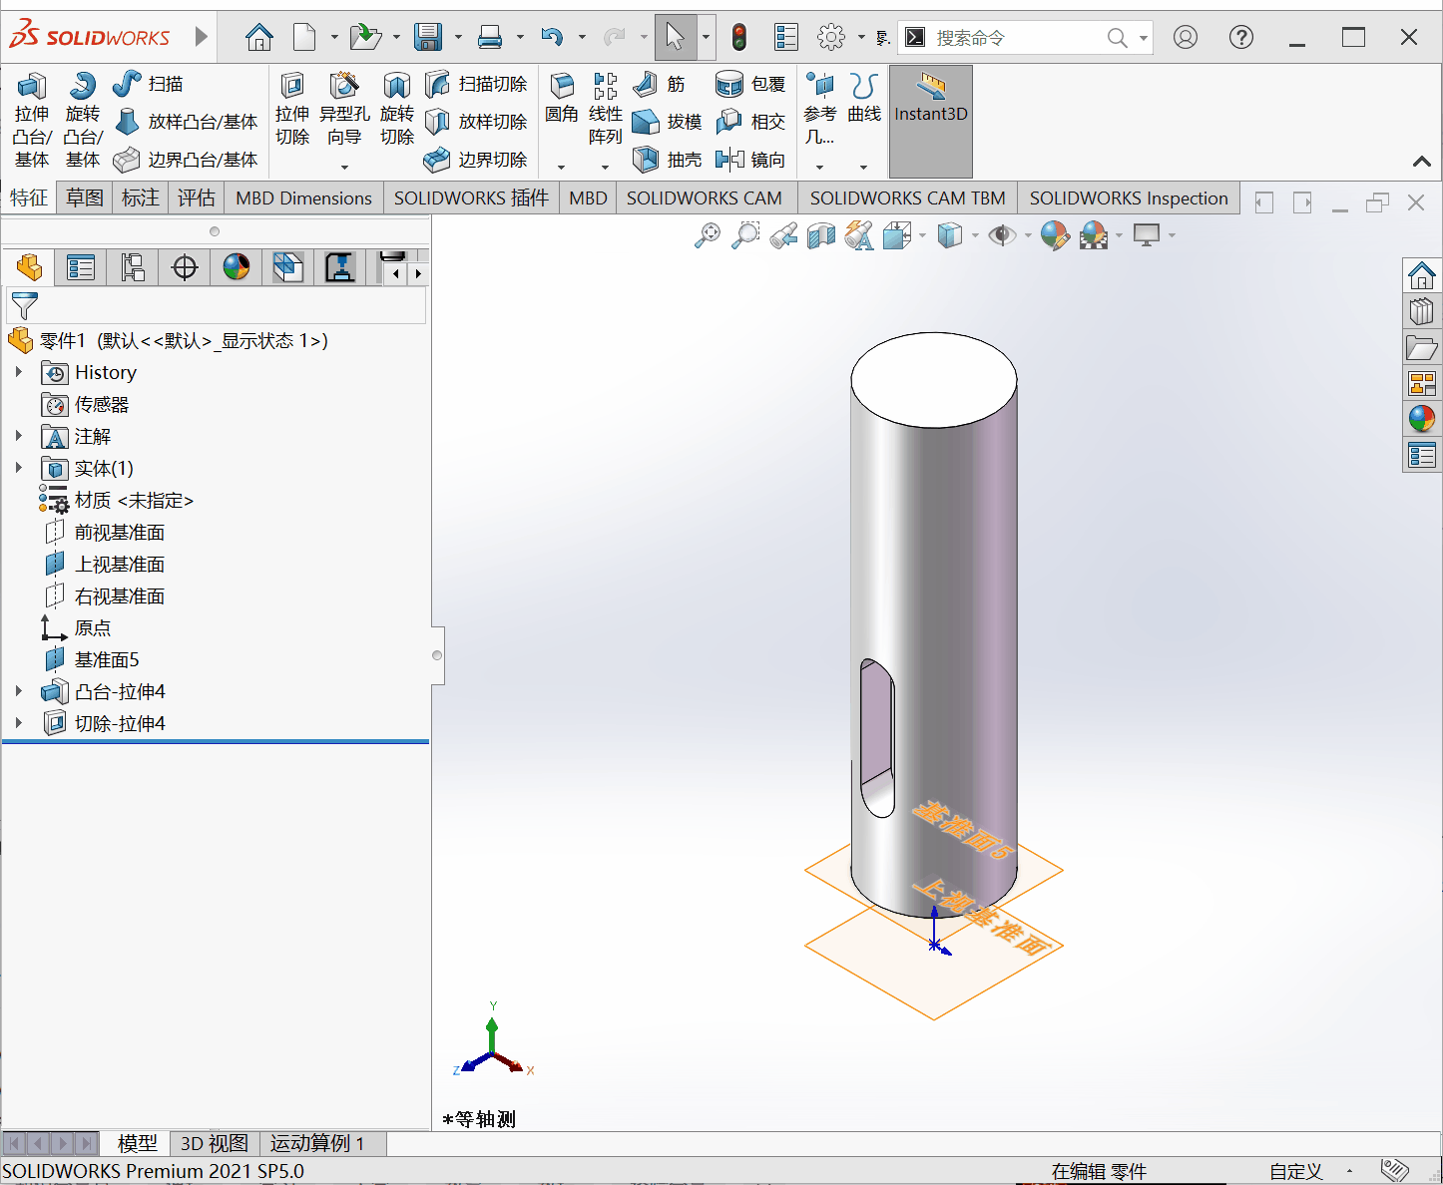Click the Zoom to Fit icon

click(x=708, y=236)
